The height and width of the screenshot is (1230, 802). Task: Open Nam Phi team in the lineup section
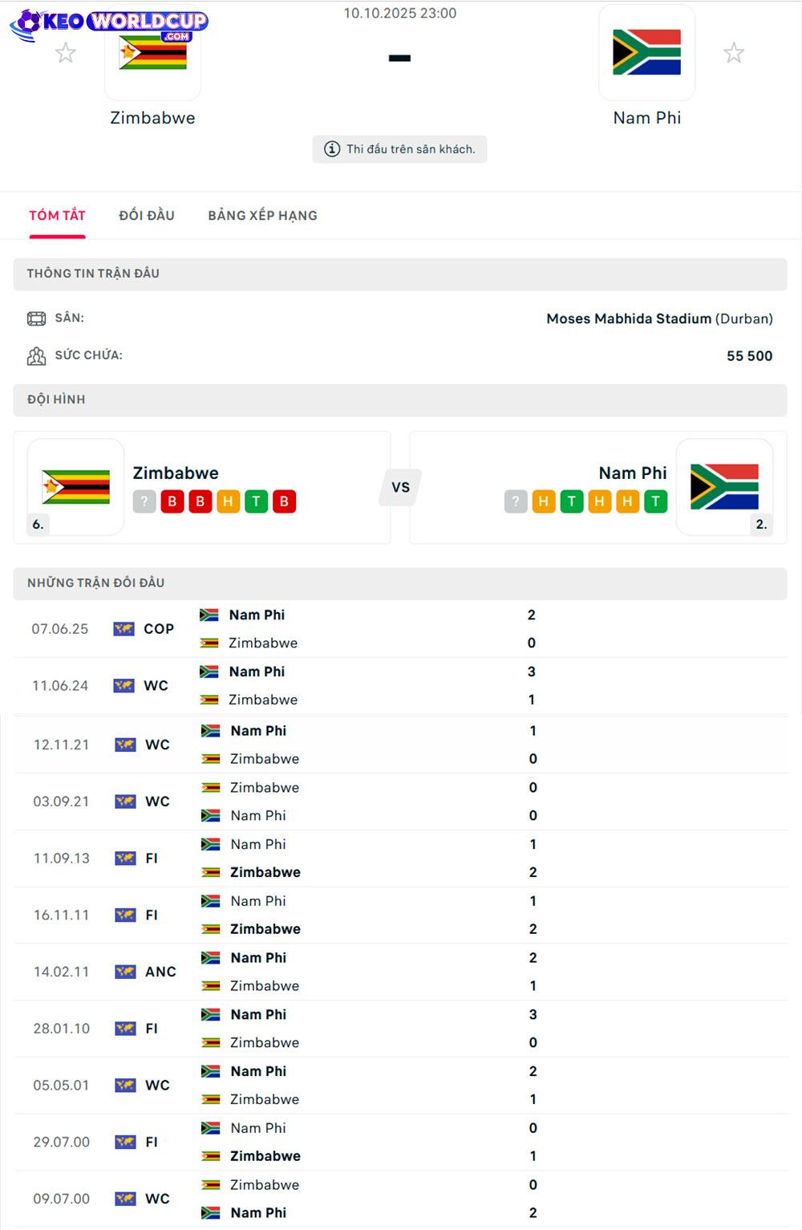(x=632, y=473)
